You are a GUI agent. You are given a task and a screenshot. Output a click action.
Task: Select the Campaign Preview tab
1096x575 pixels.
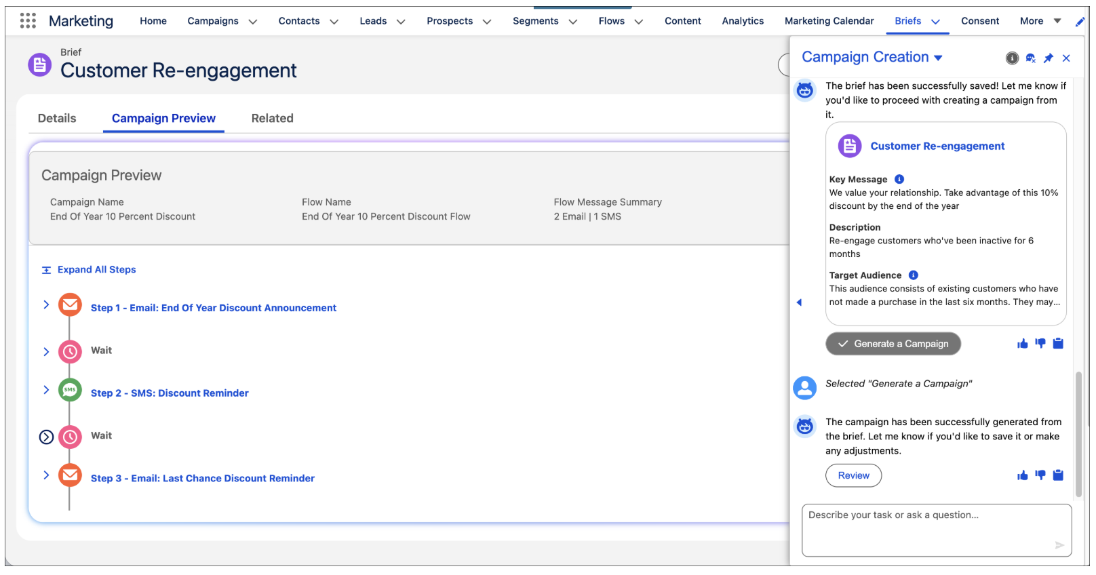point(163,118)
